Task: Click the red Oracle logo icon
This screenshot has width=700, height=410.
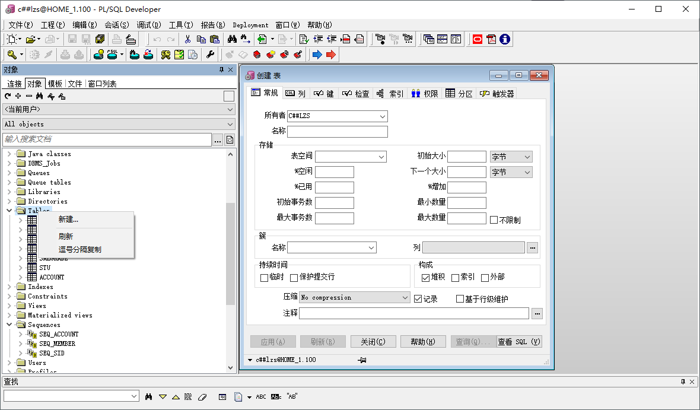Action: click(x=477, y=39)
